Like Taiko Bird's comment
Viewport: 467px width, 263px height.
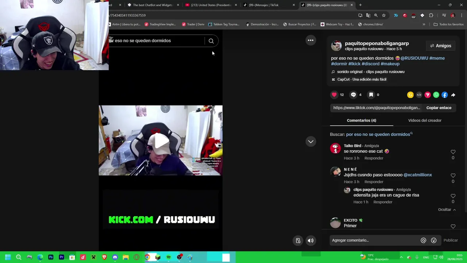[453, 152]
